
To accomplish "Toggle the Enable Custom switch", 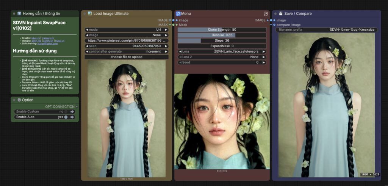I will pyautogui.click(x=66, y=112).
